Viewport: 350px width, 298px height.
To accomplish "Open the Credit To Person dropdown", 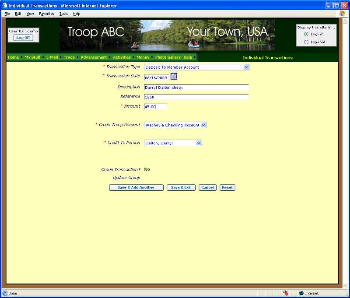I will [173, 143].
